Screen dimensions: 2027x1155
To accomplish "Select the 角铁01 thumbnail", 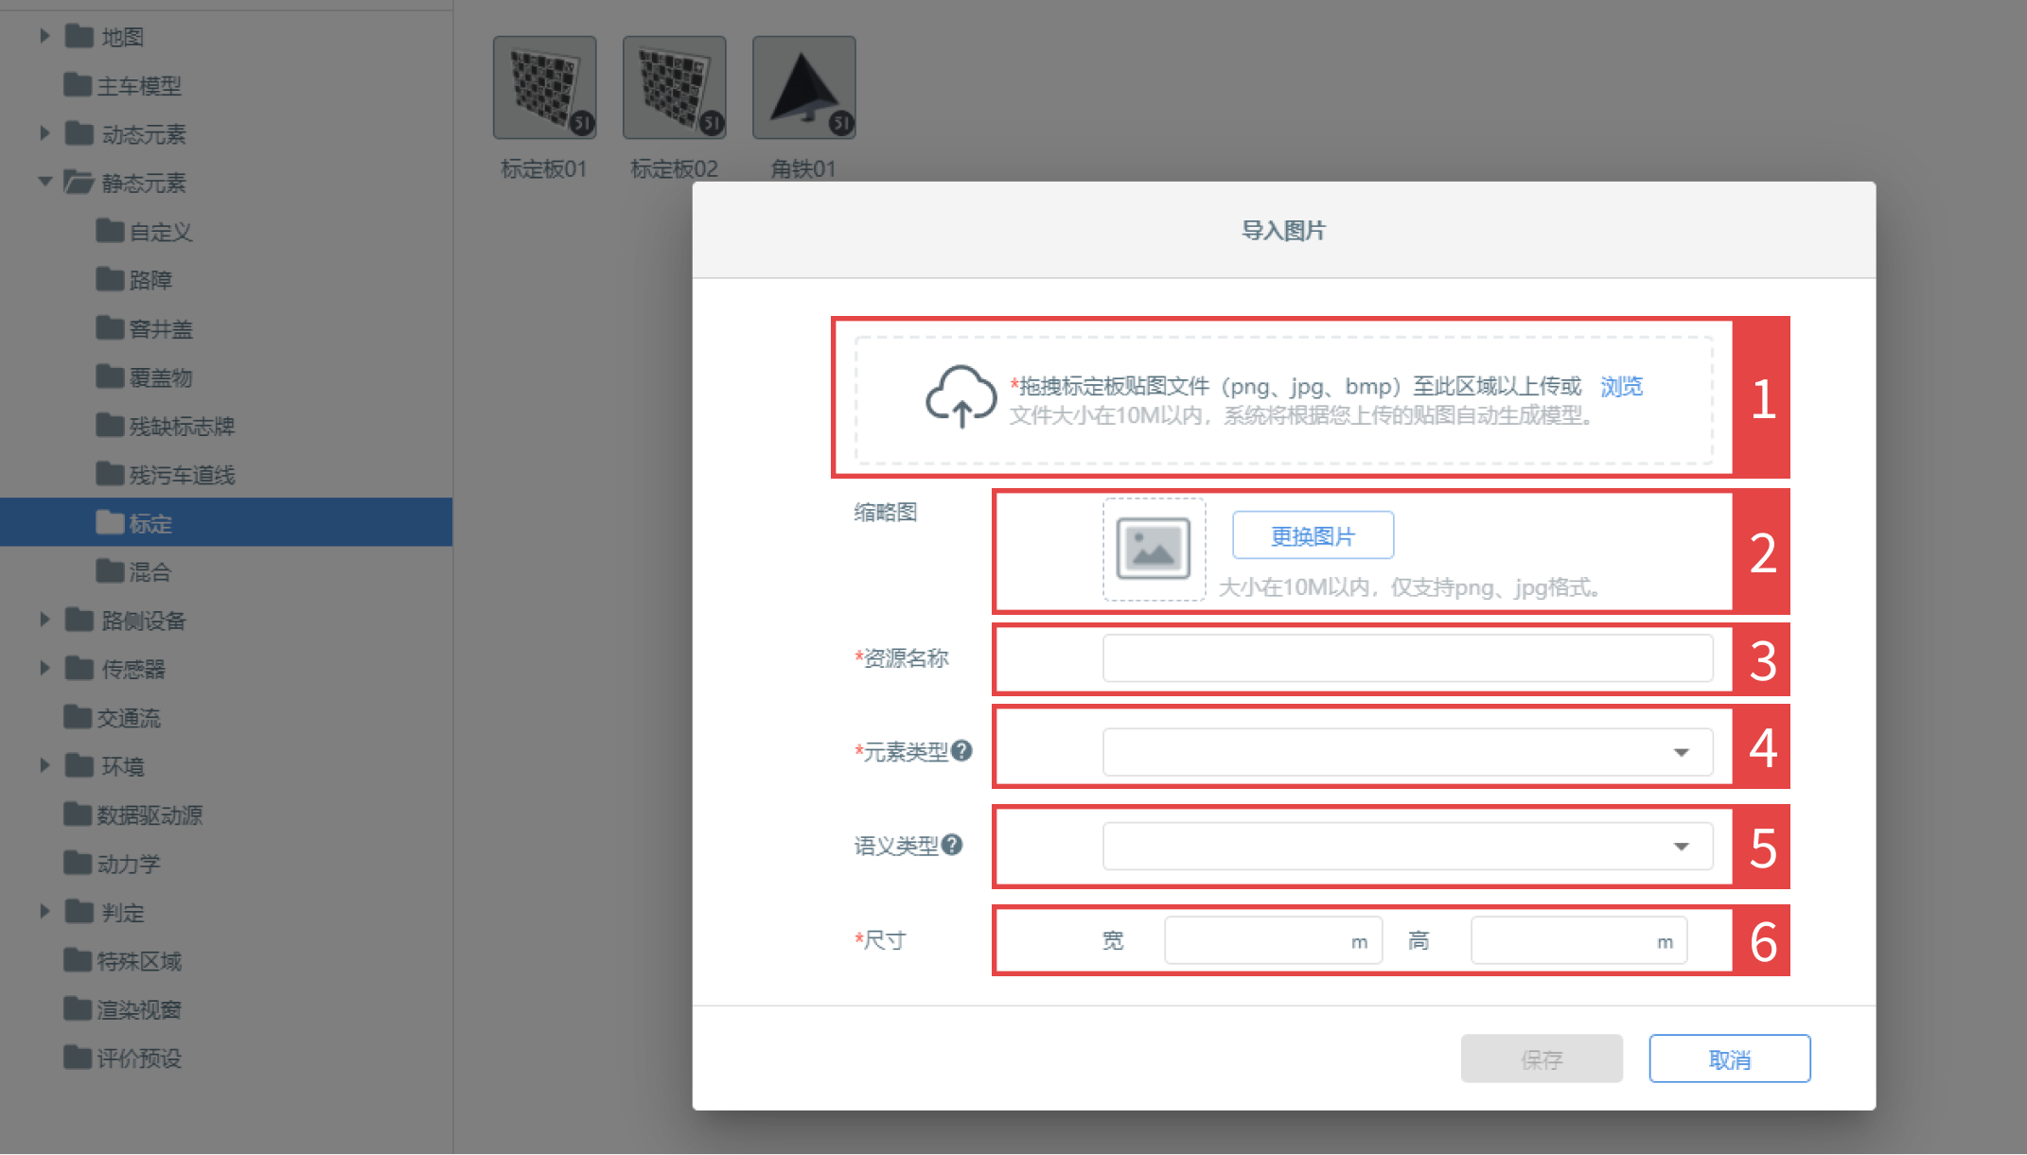I will tap(804, 88).
